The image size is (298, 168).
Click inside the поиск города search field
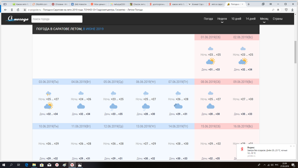57,19
